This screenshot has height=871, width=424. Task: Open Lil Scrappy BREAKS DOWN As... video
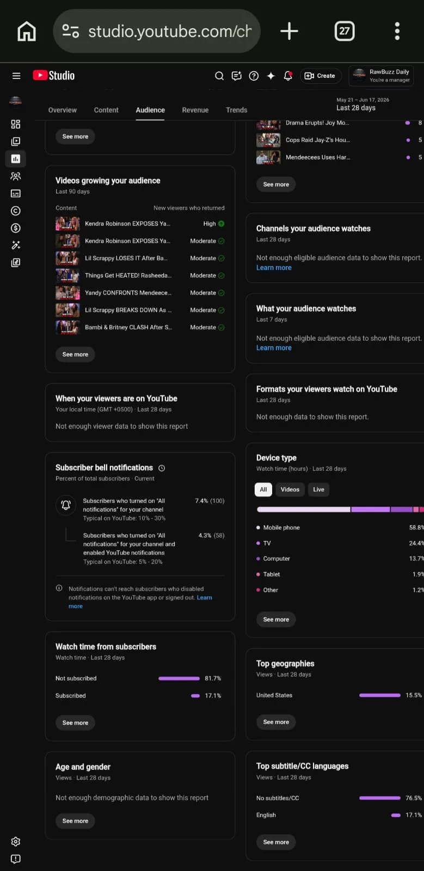coord(140,310)
